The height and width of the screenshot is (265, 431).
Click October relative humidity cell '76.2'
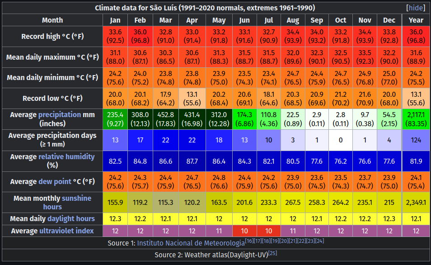click(x=341, y=161)
